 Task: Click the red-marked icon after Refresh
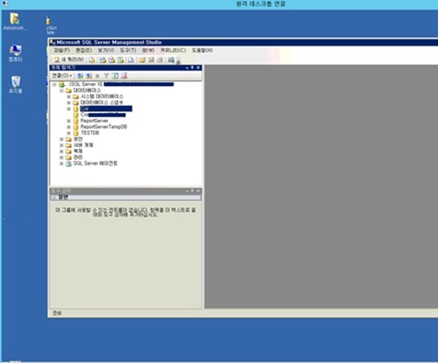pyautogui.click(x=124, y=76)
